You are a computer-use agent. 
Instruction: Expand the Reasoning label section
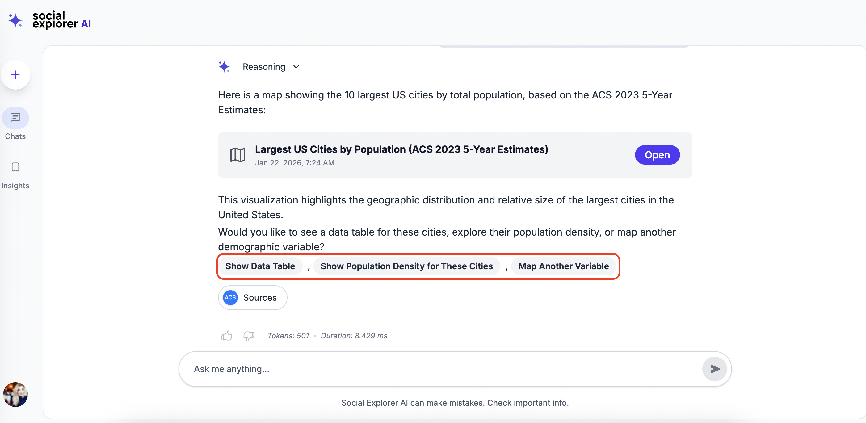[x=263, y=67]
